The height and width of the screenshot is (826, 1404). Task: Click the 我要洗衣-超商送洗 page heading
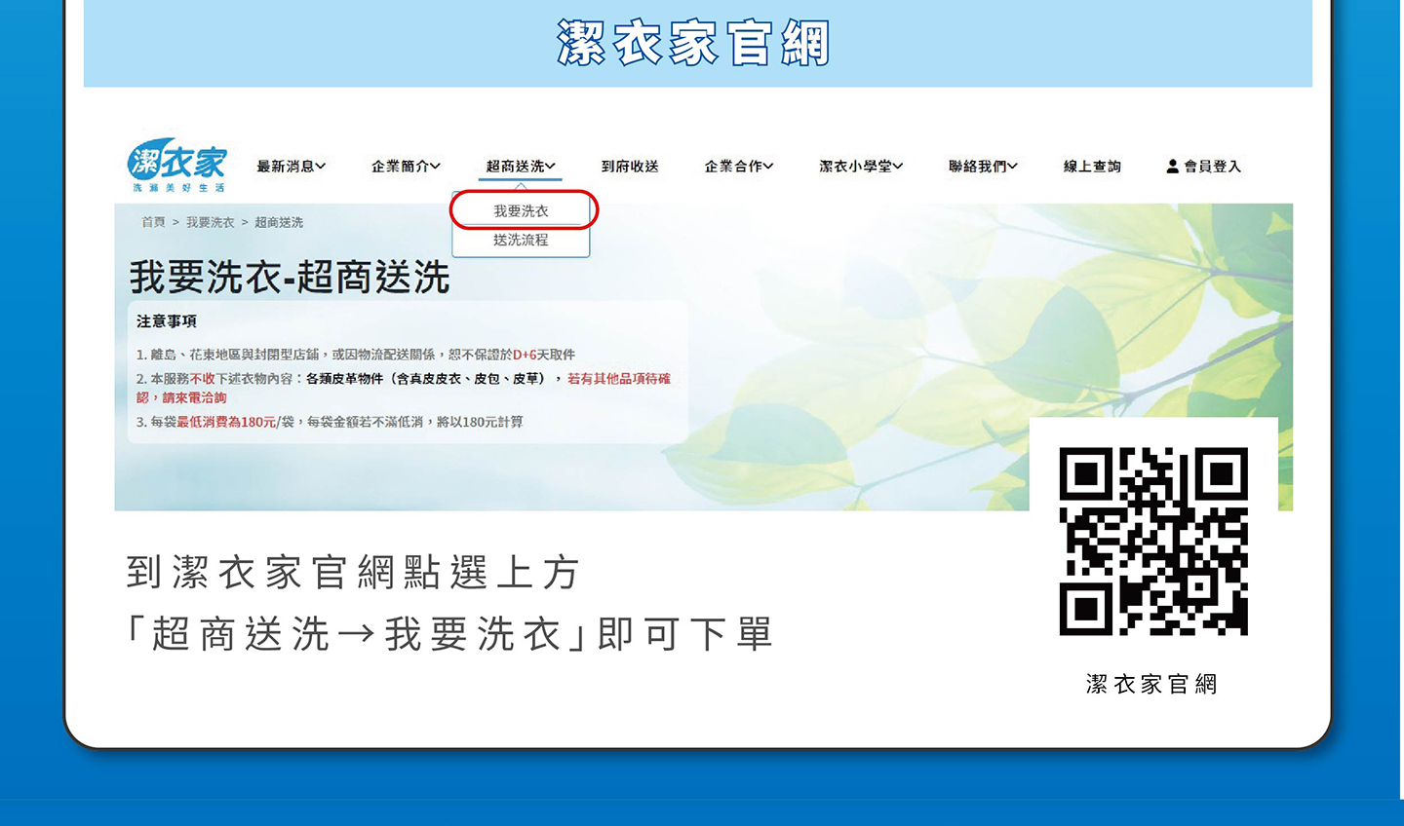click(x=290, y=278)
